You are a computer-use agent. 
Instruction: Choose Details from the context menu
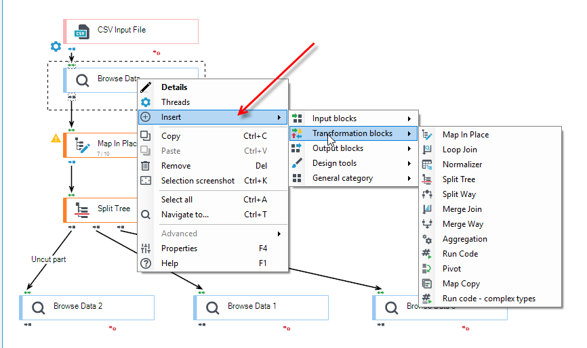(x=213, y=87)
